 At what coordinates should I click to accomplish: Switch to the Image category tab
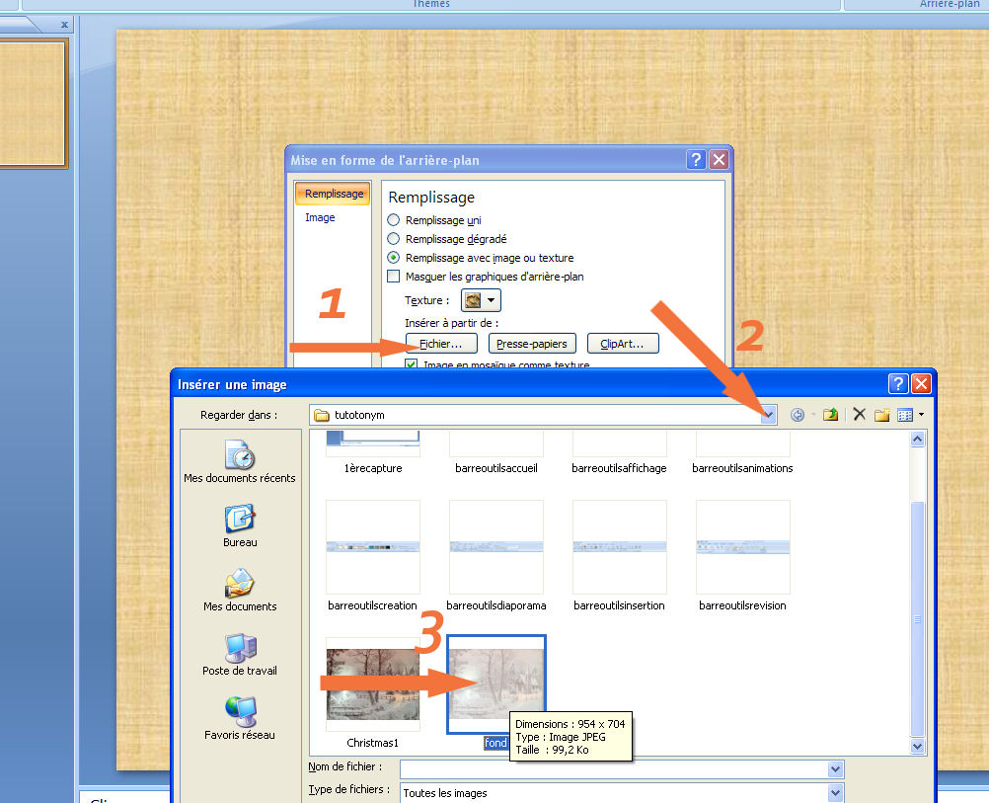pos(320,217)
